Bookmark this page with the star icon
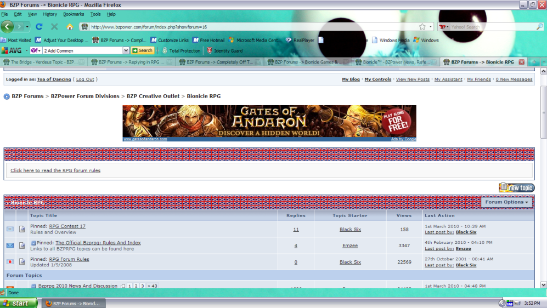Image resolution: width=547 pixels, height=308 pixels. click(422, 27)
